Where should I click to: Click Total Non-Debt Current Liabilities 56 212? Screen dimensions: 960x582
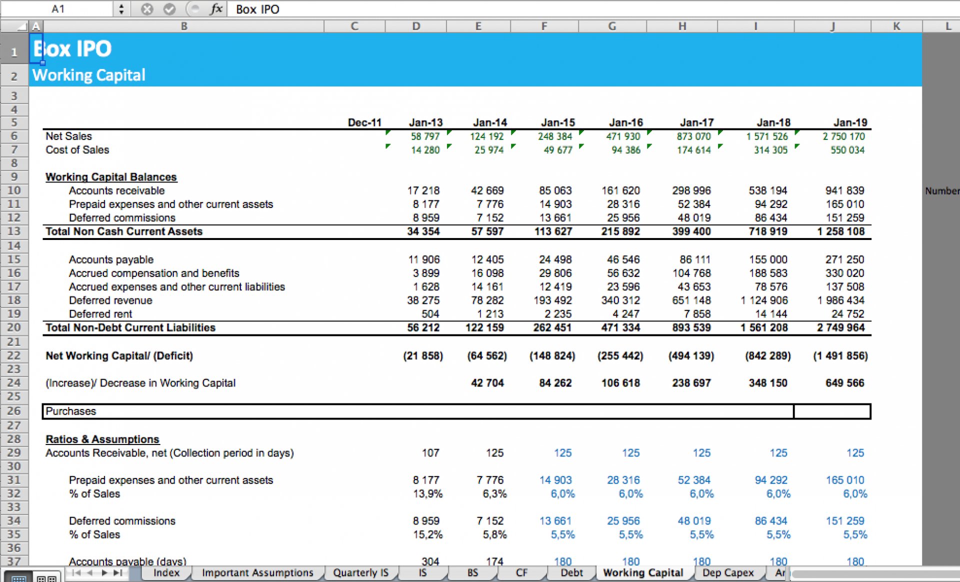423,327
